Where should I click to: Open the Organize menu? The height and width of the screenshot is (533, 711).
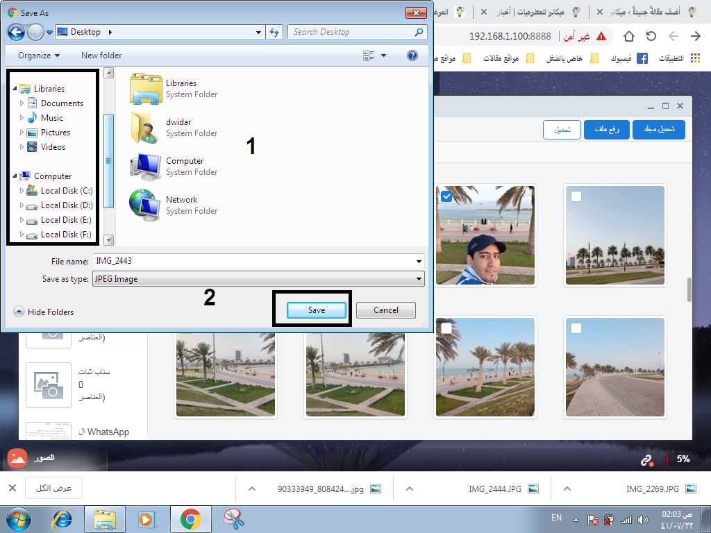(x=39, y=56)
